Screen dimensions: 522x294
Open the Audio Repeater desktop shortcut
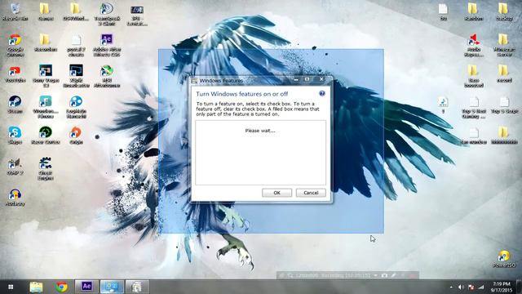point(473,45)
